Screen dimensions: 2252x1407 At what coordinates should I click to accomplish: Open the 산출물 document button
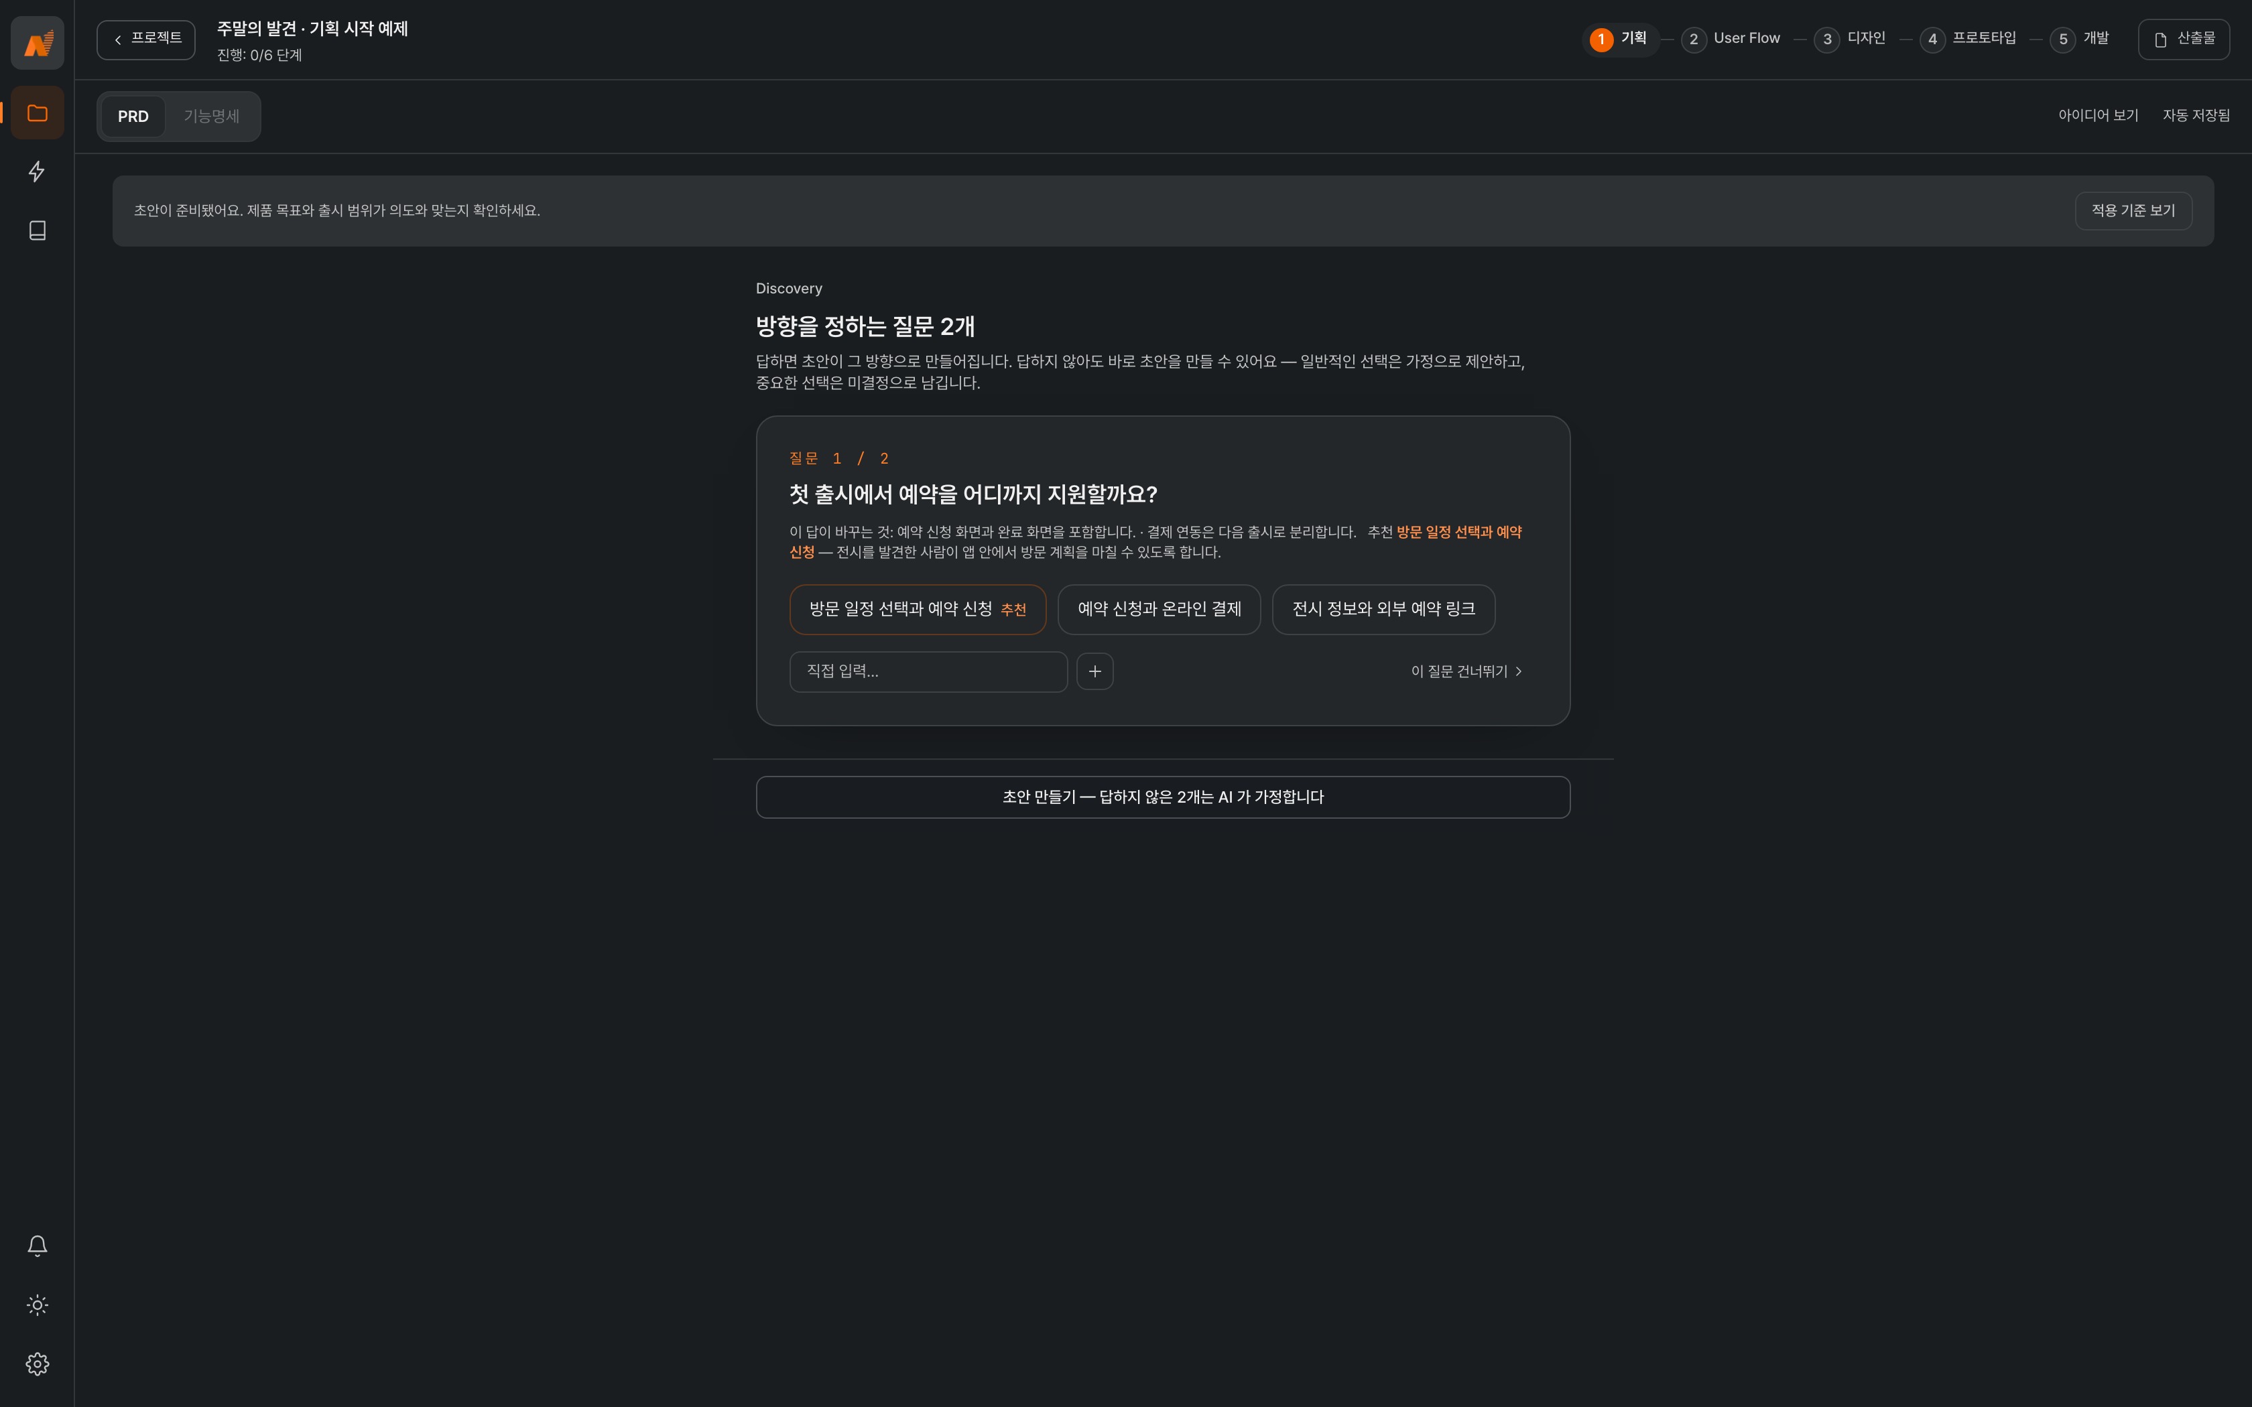click(x=2183, y=39)
